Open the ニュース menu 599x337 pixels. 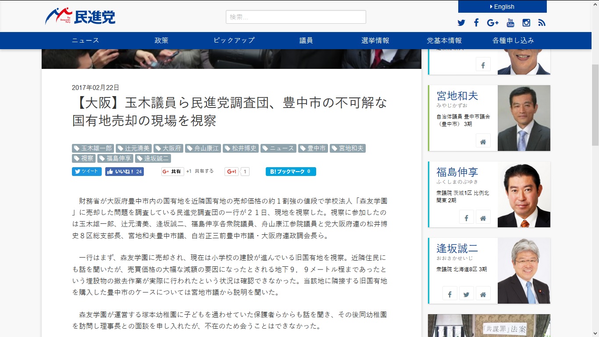pyautogui.click(x=86, y=40)
